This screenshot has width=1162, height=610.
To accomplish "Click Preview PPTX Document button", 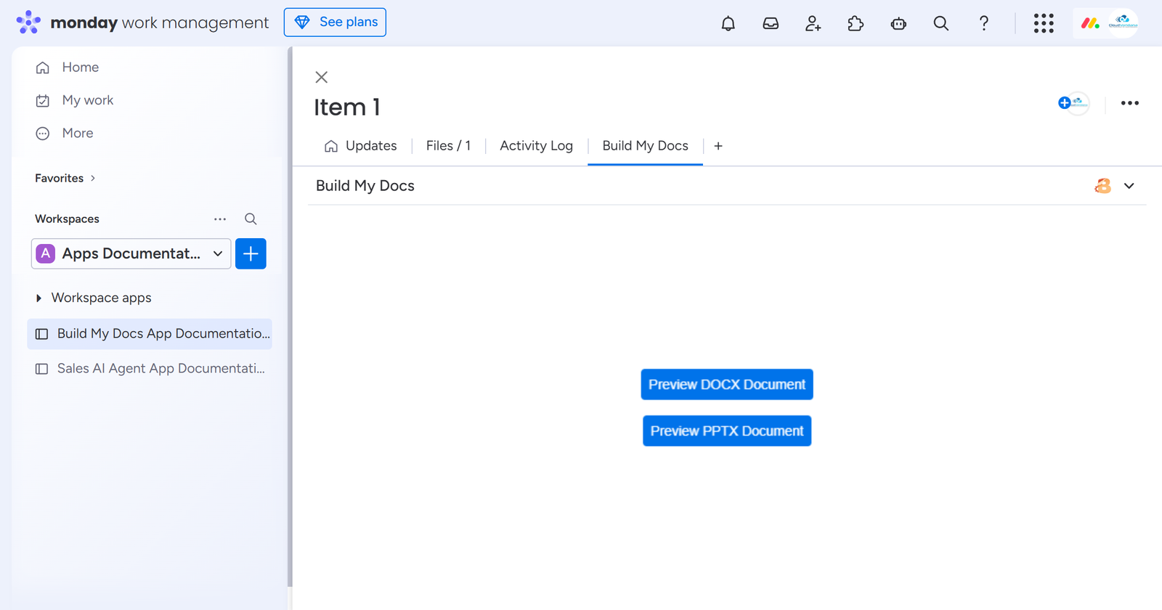I will [x=726, y=431].
